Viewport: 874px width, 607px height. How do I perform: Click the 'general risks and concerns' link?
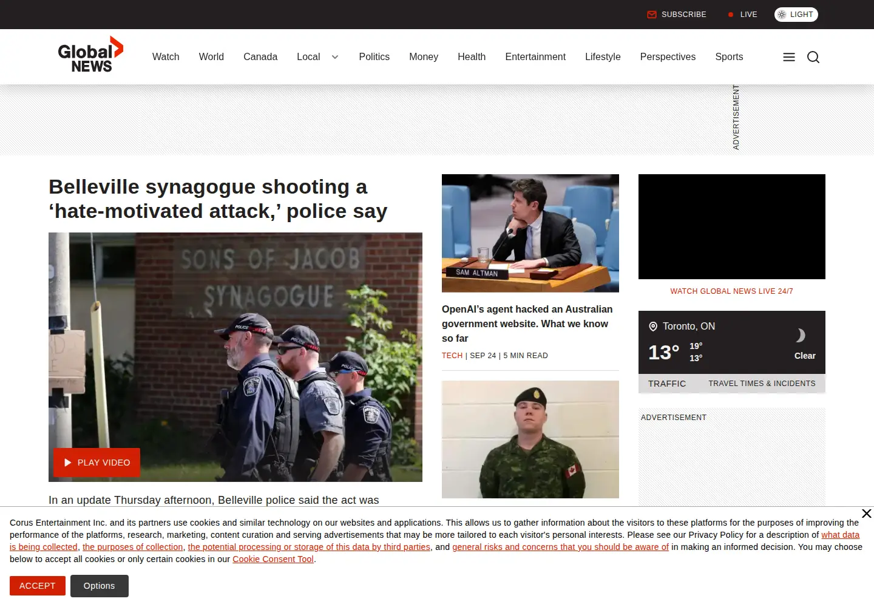tap(560, 547)
